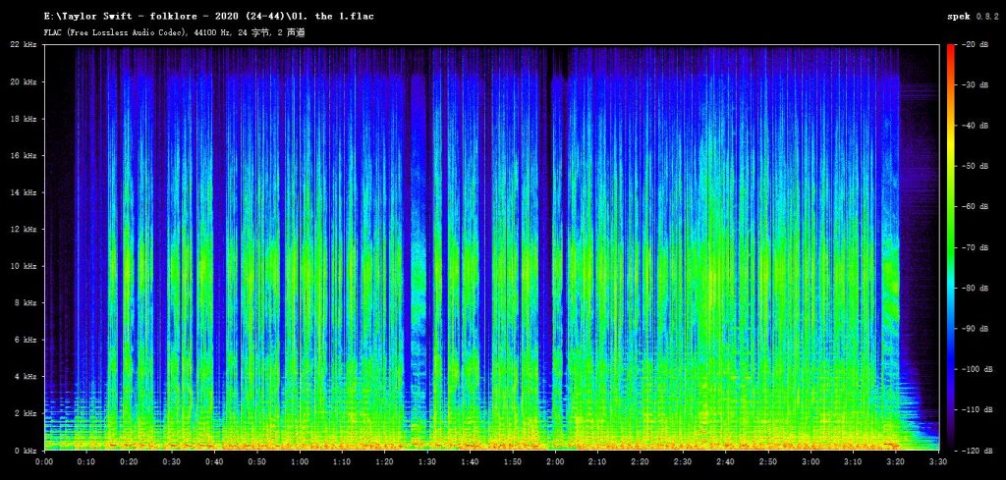Pick the "3:20" time axis label
This screenshot has width=1006, height=480.
point(896,461)
